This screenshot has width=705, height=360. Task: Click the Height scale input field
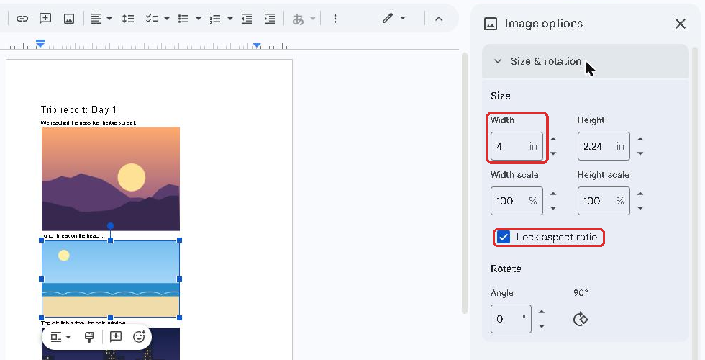point(604,201)
